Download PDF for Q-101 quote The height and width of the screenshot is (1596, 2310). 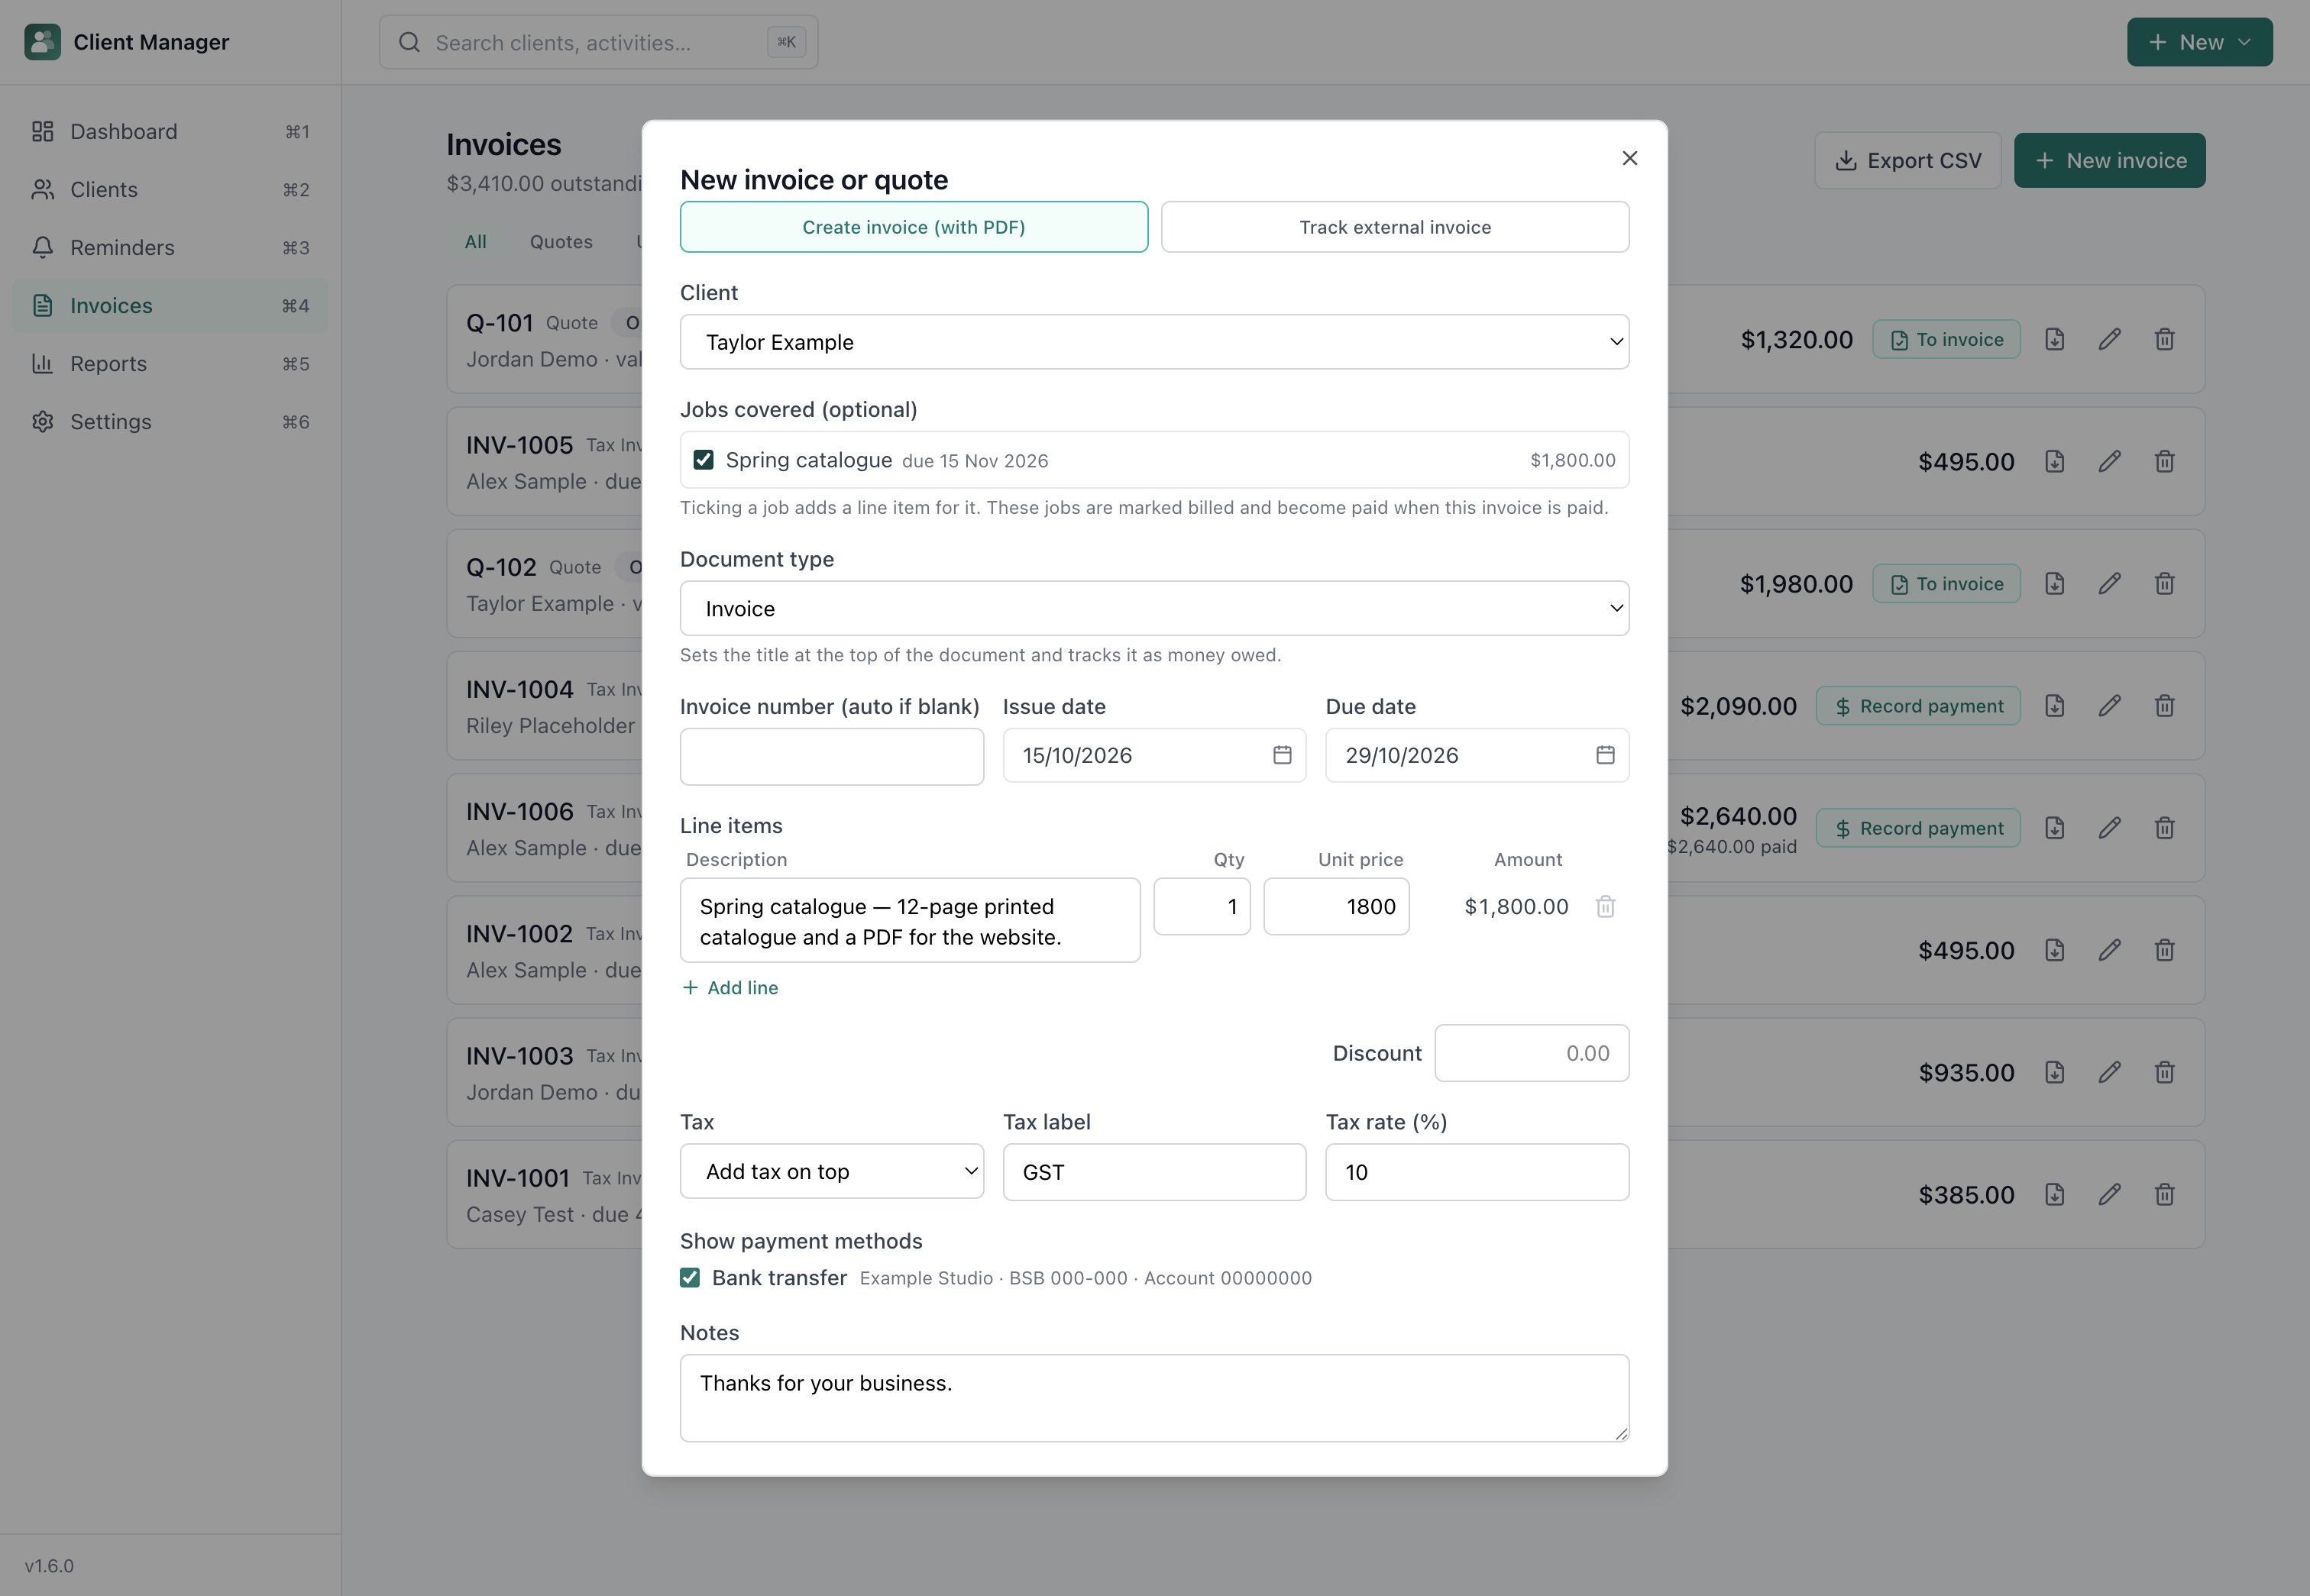(x=2054, y=340)
